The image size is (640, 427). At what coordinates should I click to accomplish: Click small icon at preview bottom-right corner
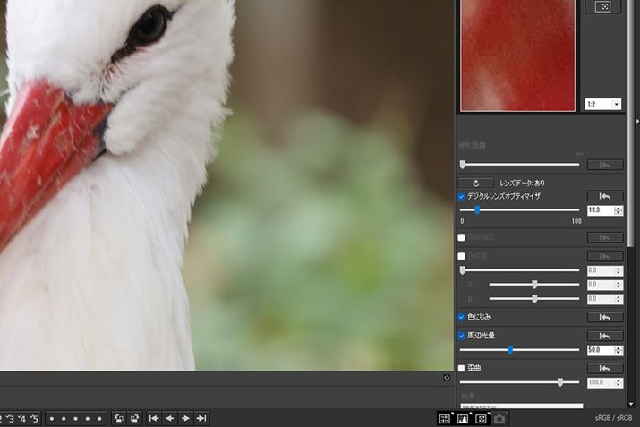(447, 378)
